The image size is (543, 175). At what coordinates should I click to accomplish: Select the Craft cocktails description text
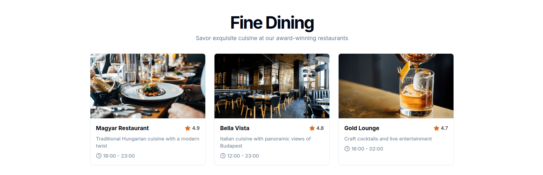point(388,139)
